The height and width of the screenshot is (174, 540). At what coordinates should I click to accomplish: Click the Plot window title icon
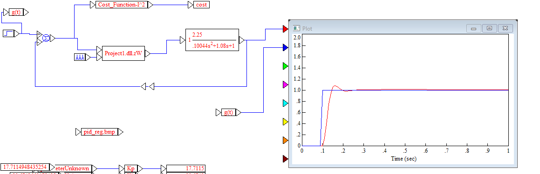coord(296,28)
